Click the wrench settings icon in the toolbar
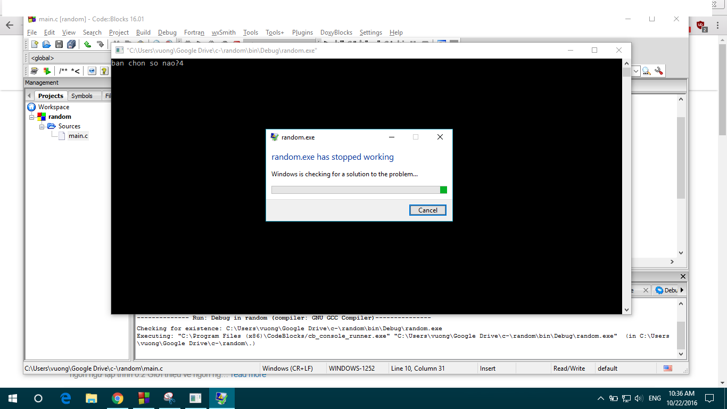 click(x=659, y=71)
